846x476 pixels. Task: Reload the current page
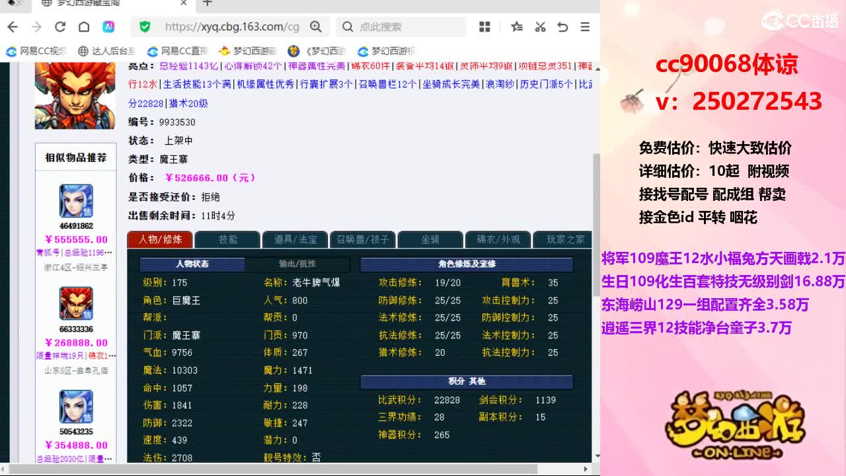point(60,26)
